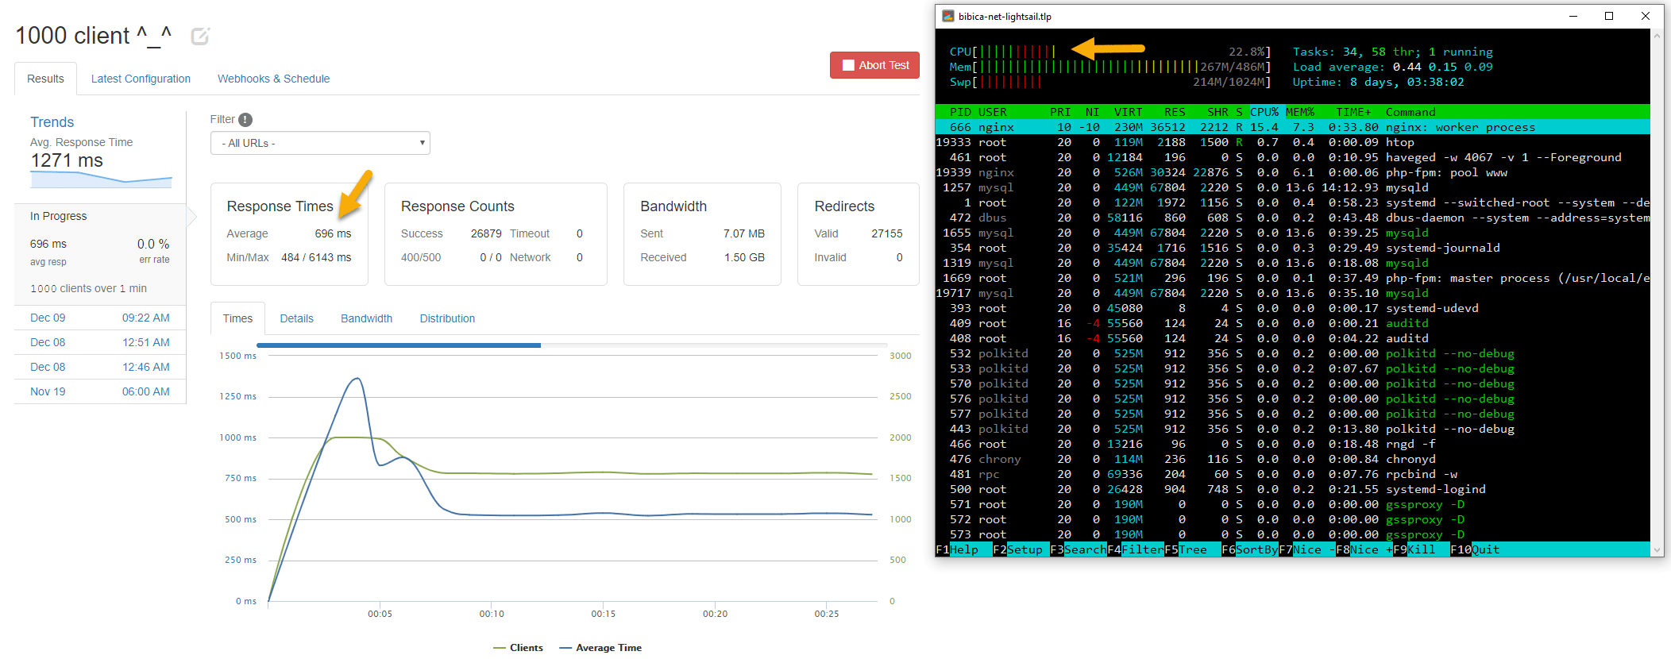Click the stop square in Abort Test
The image size is (1671, 659).
[x=848, y=65]
